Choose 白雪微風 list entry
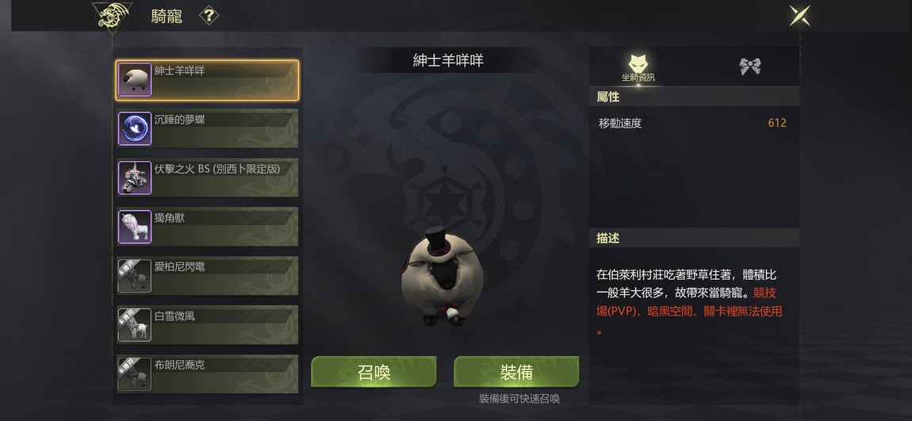This screenshot has width=912, height=421. (x=208, y=325)
